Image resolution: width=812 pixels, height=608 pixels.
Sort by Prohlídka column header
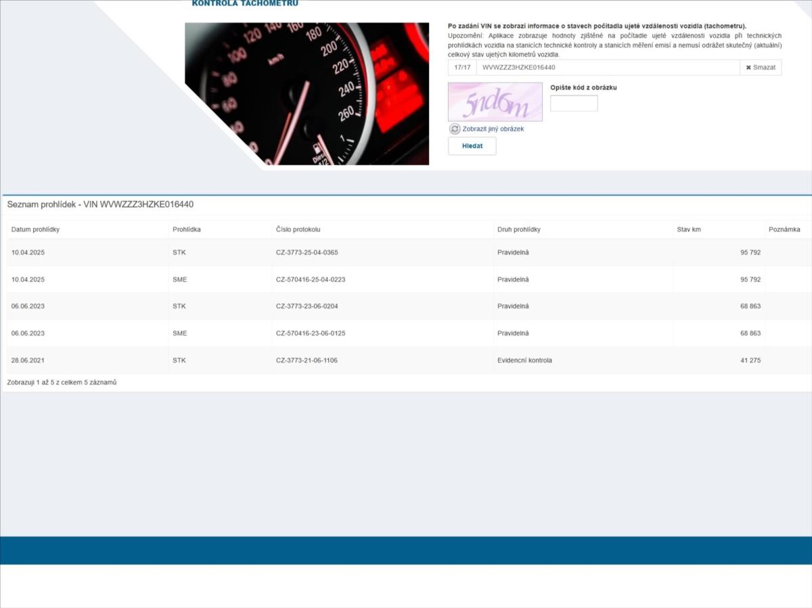[x=187, y=229]
